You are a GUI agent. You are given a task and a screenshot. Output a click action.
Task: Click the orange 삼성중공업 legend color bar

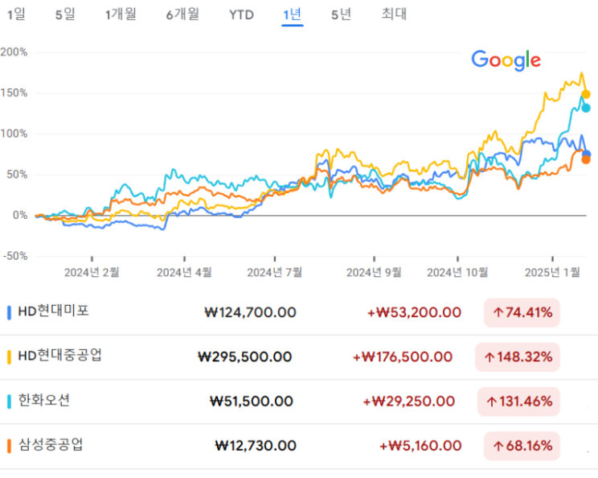9,446
